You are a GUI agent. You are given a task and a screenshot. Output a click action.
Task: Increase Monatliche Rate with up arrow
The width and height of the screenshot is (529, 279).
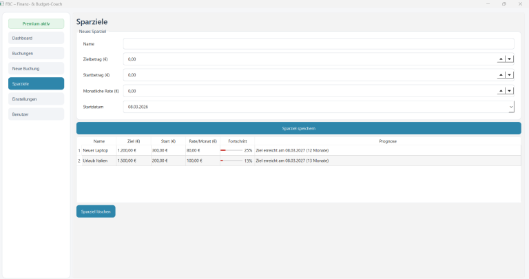[x=501, y=91]
